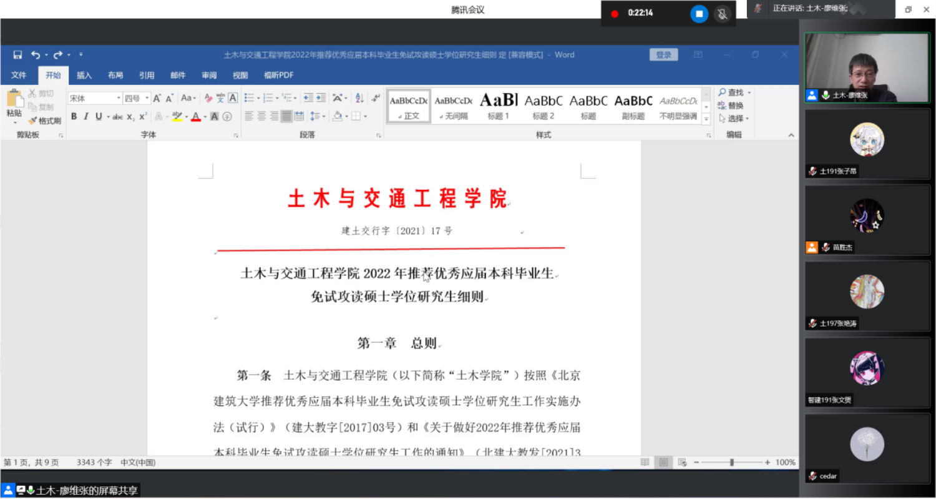Switch to the 插入 (Insert) ribbon tab
The height and width of the screenshot is (499, 936).
point(84,76)
